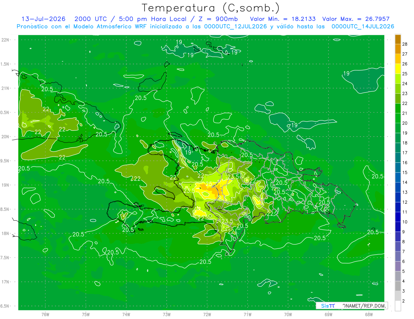The height and width of the screenshot is (319, 414).
Task: Click the legend value label '15'
Action: tap(405, 172)
